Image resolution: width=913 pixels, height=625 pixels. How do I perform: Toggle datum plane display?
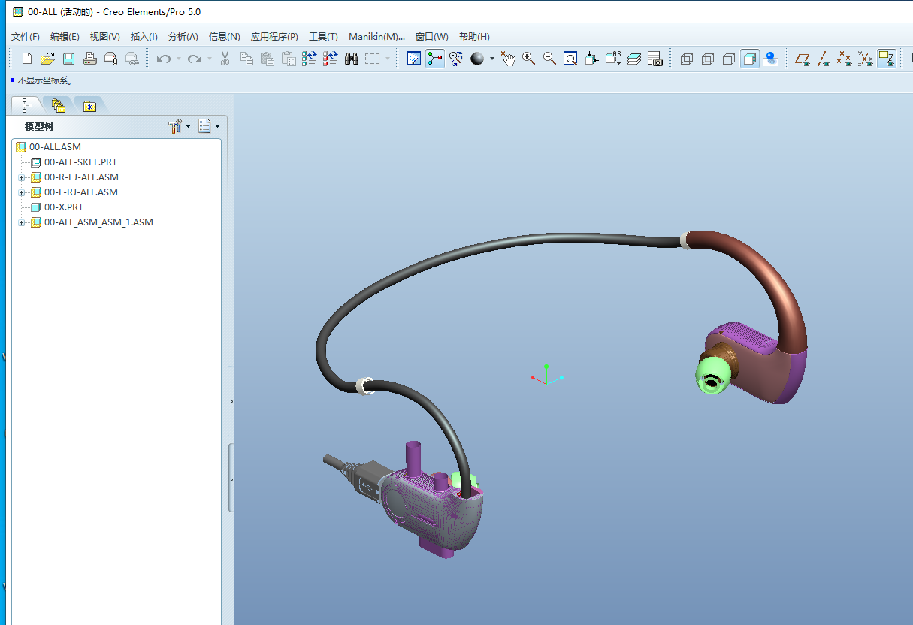tap(803, 59)
